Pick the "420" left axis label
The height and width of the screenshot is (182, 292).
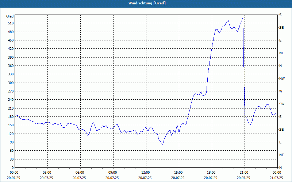11,49
